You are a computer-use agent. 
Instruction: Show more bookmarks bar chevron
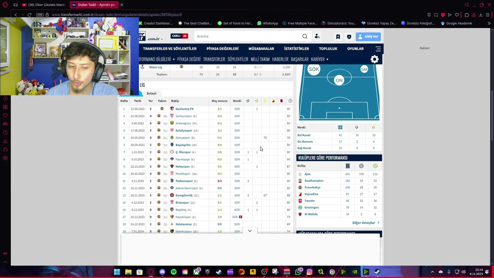tap(489, 23)
